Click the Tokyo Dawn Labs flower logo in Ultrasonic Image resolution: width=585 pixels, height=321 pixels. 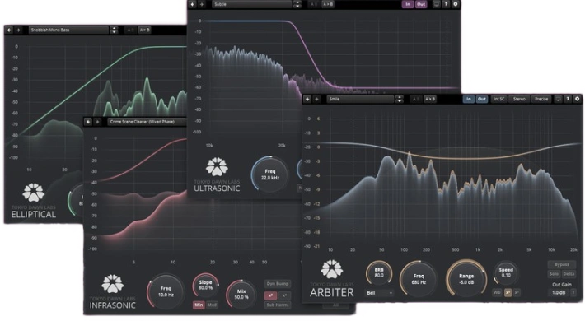[x=217, y=166]
